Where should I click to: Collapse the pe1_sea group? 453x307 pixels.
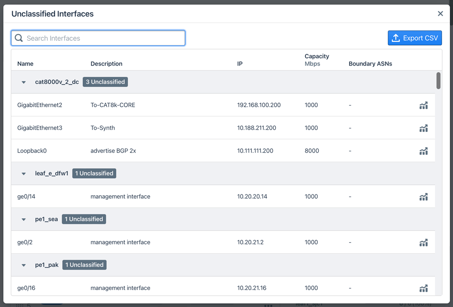point(23,219)
